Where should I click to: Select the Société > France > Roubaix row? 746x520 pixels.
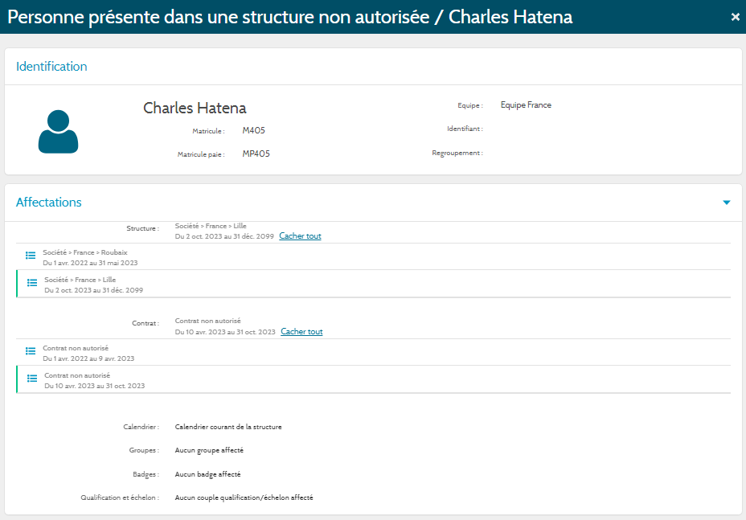[x=85, y=252]
